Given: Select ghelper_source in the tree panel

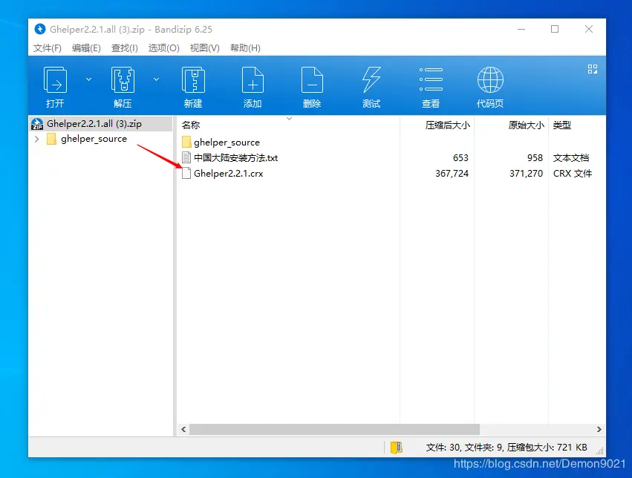Looking at the screenshot, I should click(94, 139).
